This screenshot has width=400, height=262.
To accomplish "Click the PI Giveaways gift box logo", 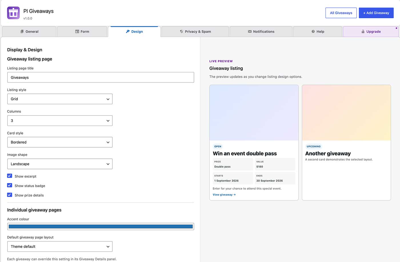I will coord(13,13).
